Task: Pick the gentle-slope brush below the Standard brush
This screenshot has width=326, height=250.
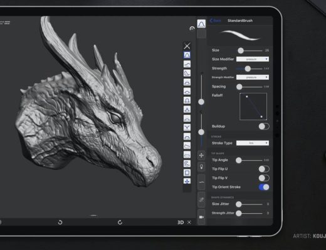Action: pos(187,64)
